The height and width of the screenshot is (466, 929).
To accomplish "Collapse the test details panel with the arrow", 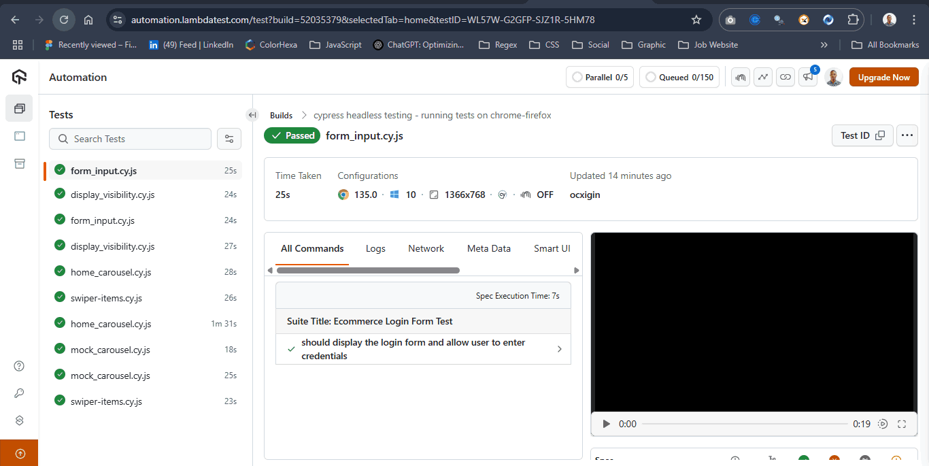I will point(252,115).
